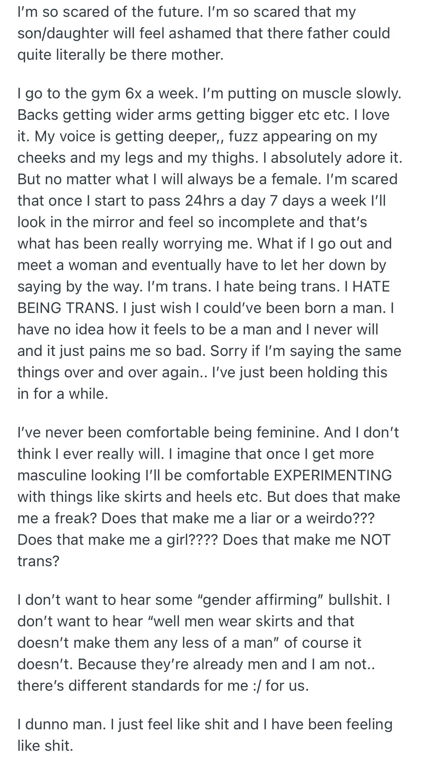Click the word "EXPERIMENTING" in the text
This screenshot has height=759, width=421.
tap(333, 475)
